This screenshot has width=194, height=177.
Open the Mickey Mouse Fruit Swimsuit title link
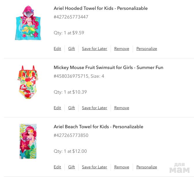pos(108,68)
